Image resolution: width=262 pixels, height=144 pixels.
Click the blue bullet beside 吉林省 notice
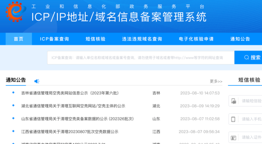(13, 93)
